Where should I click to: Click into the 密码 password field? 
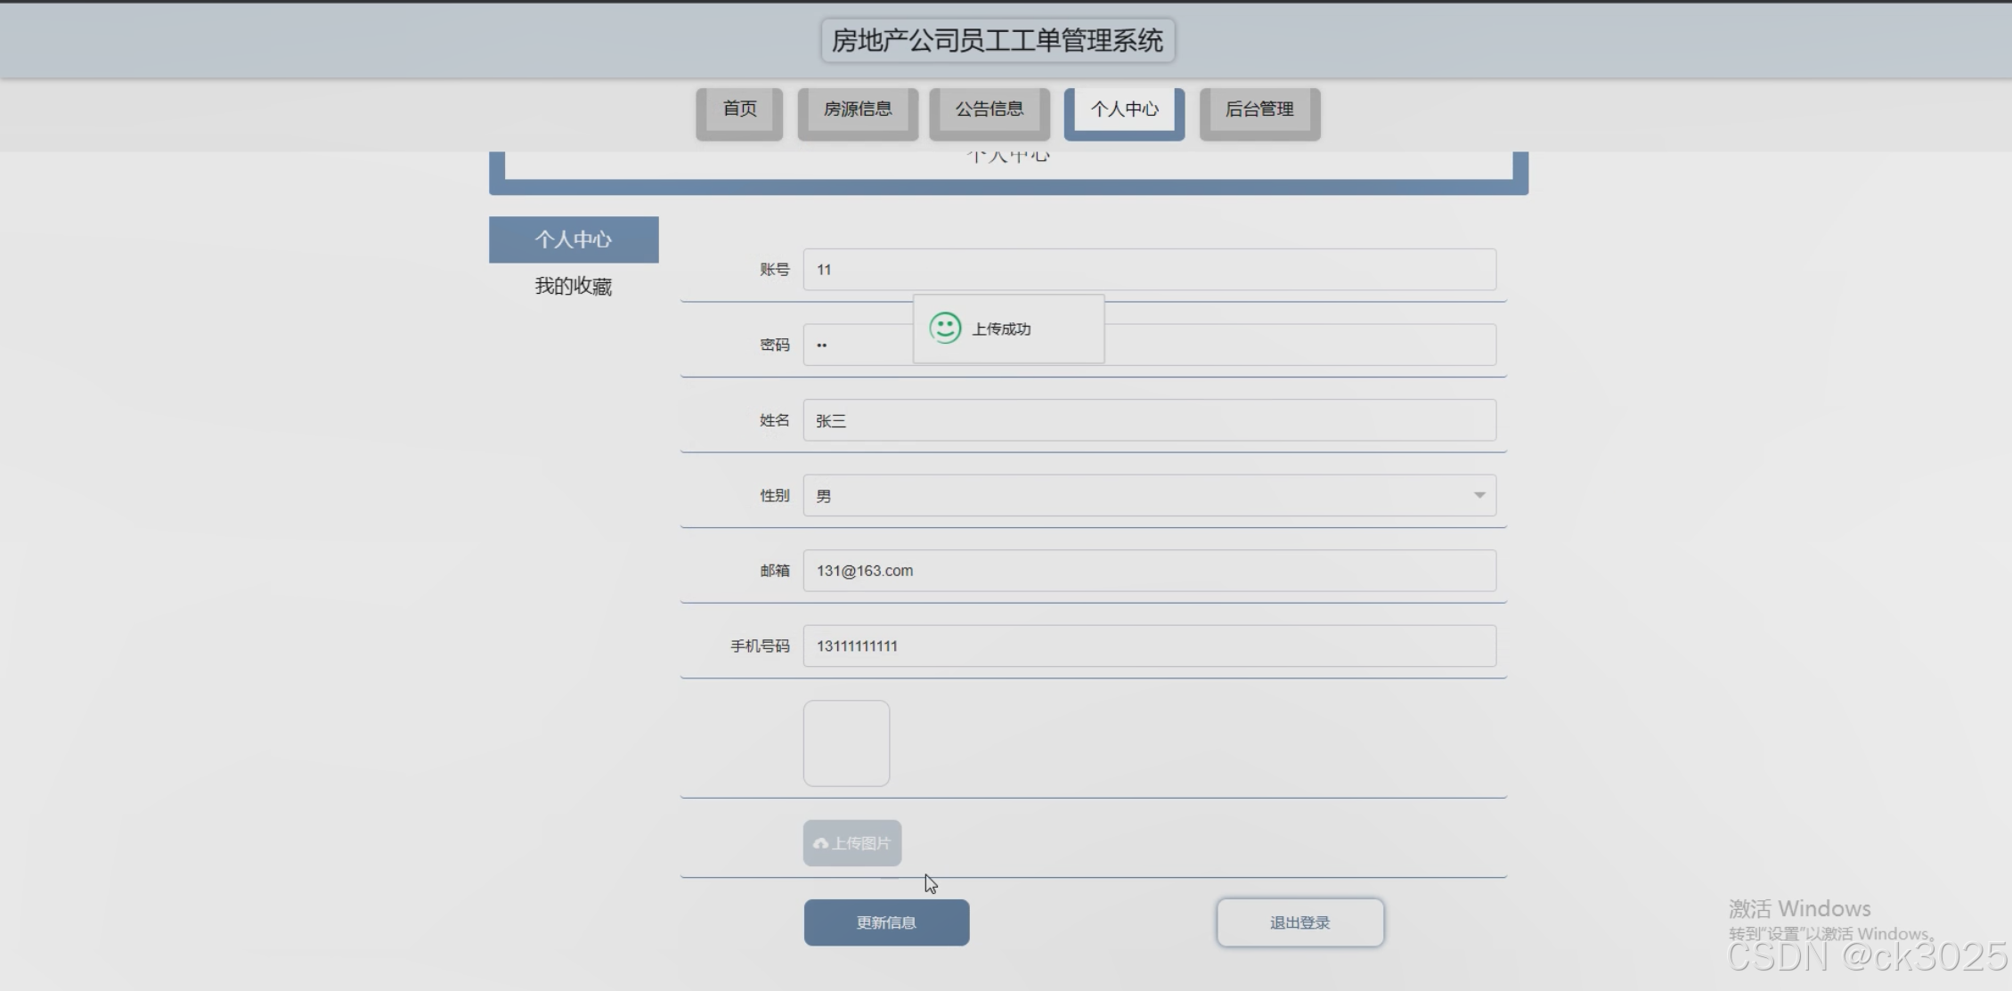1300,345
